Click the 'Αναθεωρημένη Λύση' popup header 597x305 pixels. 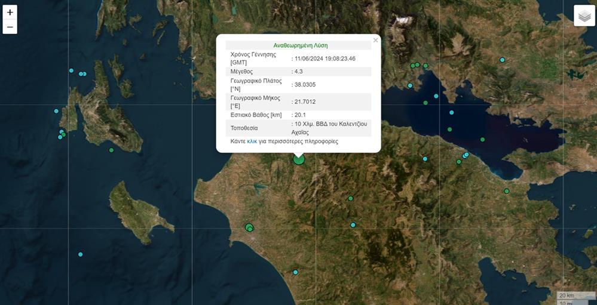point(300,45)
